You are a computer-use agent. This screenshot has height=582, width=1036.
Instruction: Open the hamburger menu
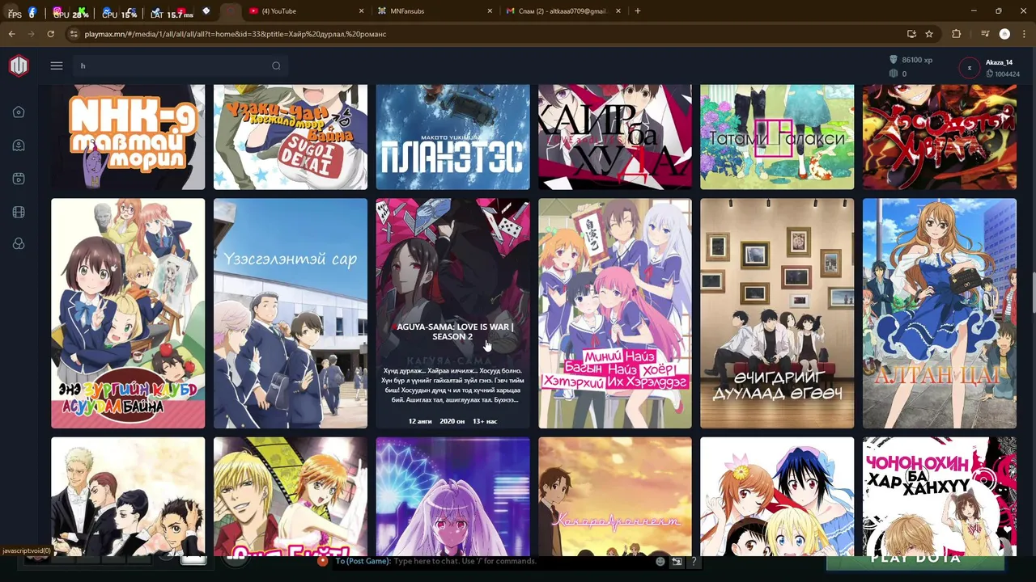[57, 65]
